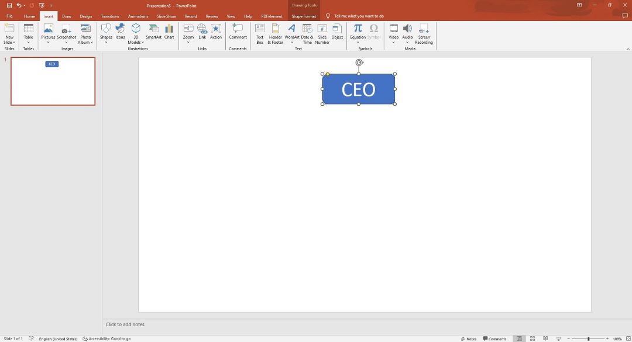Click the rotation handle above the CEO shape
Viewport: 632px width, 342px height.
coord(359,63)
